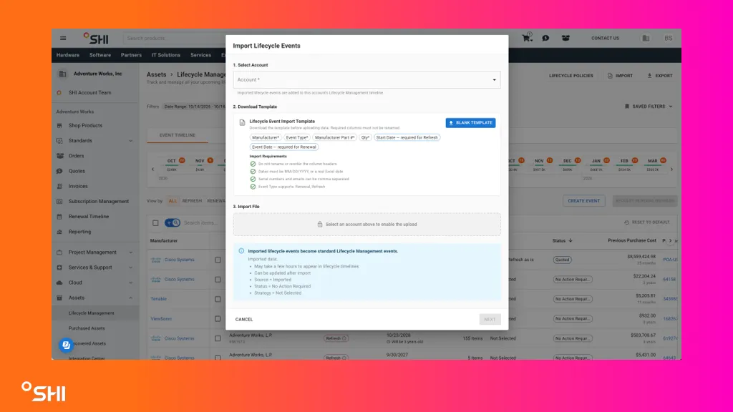
Task: Click the Create Event button
Action: (x=584, y=201)
